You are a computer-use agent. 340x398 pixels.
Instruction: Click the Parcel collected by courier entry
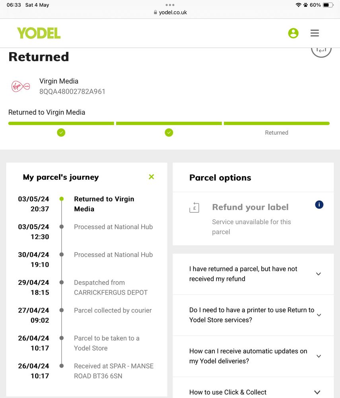coord(113,310)
